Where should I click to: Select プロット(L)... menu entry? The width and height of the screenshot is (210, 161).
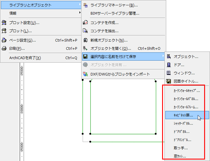click(x=41, y=31)
